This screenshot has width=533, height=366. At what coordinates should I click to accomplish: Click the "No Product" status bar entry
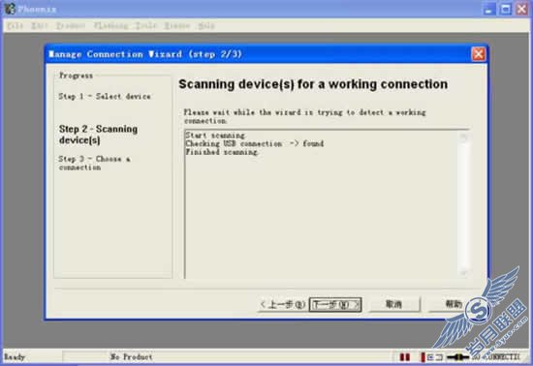[131, 357]
